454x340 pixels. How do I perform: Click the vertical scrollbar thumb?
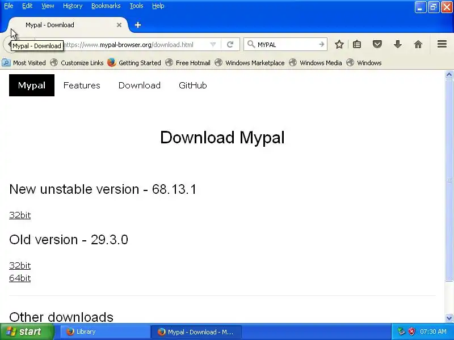tap(449, 180)
